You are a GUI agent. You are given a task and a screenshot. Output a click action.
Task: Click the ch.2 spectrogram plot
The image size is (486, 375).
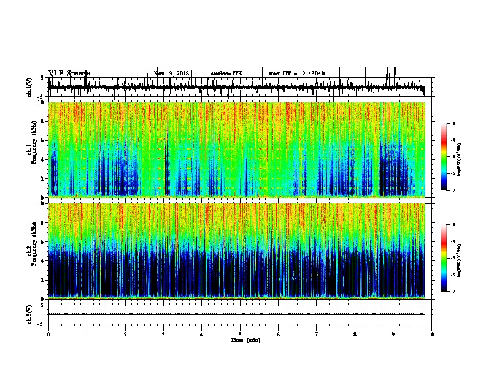coord(237,251)
